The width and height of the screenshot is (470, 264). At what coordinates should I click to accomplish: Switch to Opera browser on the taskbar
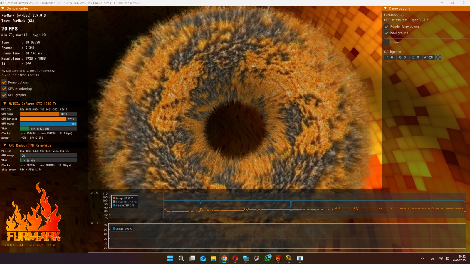pos(235,258)
